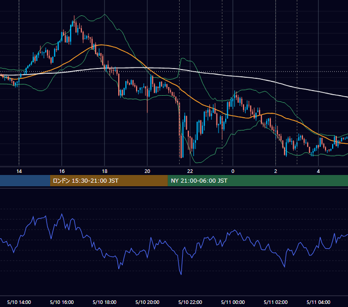The image size is (348, 307).
Task: Click the 5/11 02:00 date label
Action: (276, 302)
